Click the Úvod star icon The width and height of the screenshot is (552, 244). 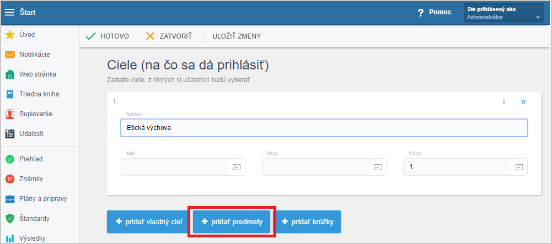(x=10, y=35)
